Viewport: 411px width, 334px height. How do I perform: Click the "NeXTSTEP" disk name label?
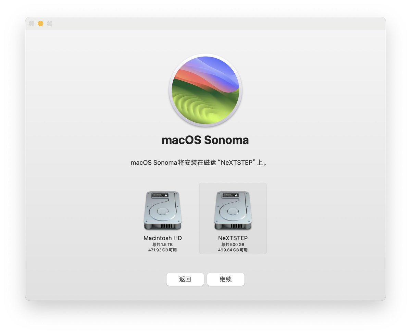point(233,238)
